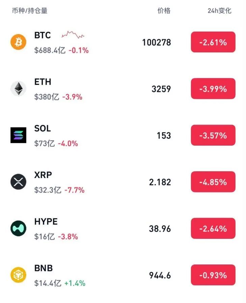This screenshot has height=303, width=246.
Task: Click the HYPE logo icon
Action: 18,228
